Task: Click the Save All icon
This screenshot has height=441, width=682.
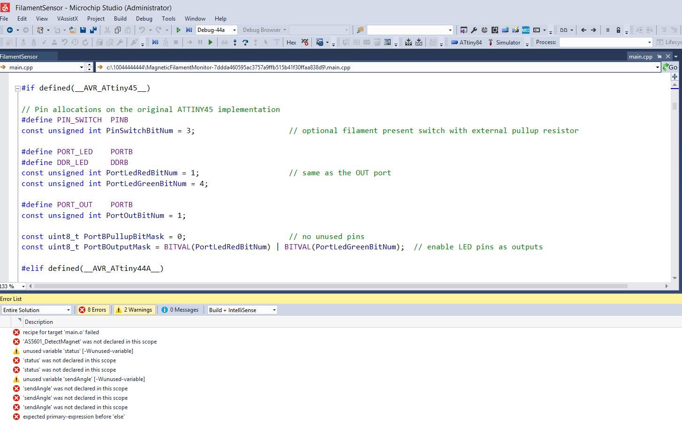Action: point(93,30)
